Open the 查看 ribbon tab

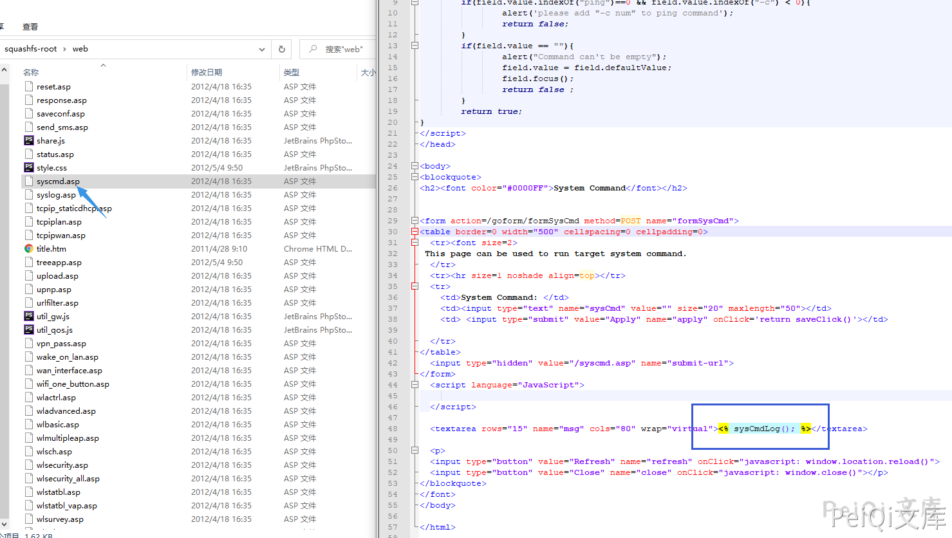click(30, 26)
